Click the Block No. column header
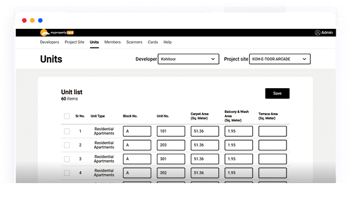Screen dimensions: 352x204 (x=130, y=116)
